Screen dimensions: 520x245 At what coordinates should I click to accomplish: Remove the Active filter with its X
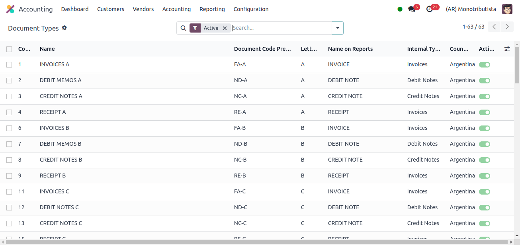click(x=225, y=28)
